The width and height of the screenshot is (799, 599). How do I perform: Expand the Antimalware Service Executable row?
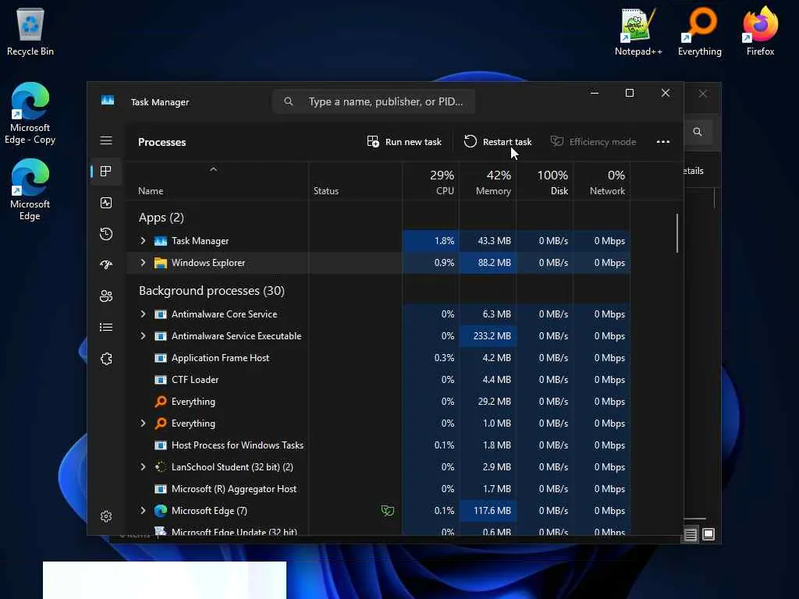[x=144, y=335]
